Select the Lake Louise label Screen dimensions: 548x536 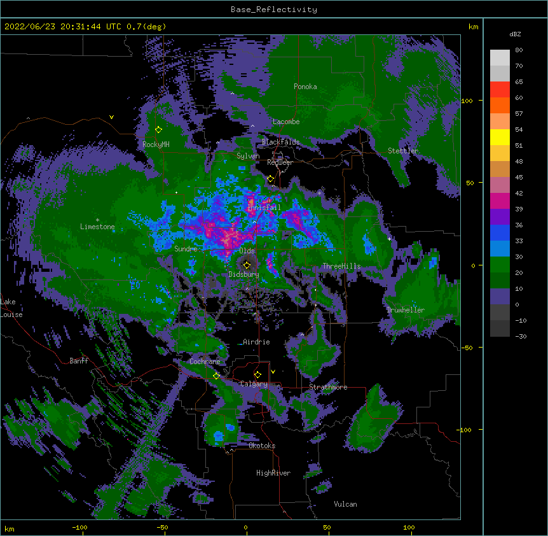[x=11, y=308]
